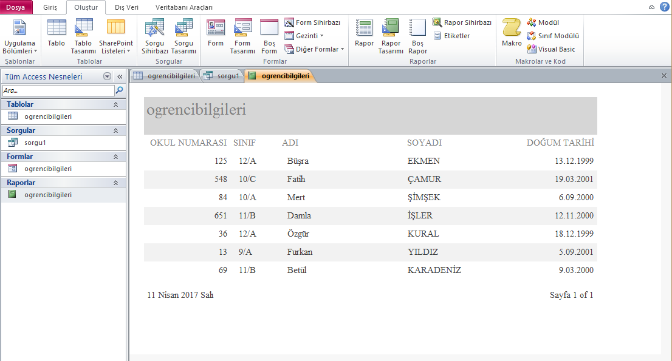Open Rapor Tasarımı design view
The height and width of the screenshot is (361, 672).
[391, 37]
